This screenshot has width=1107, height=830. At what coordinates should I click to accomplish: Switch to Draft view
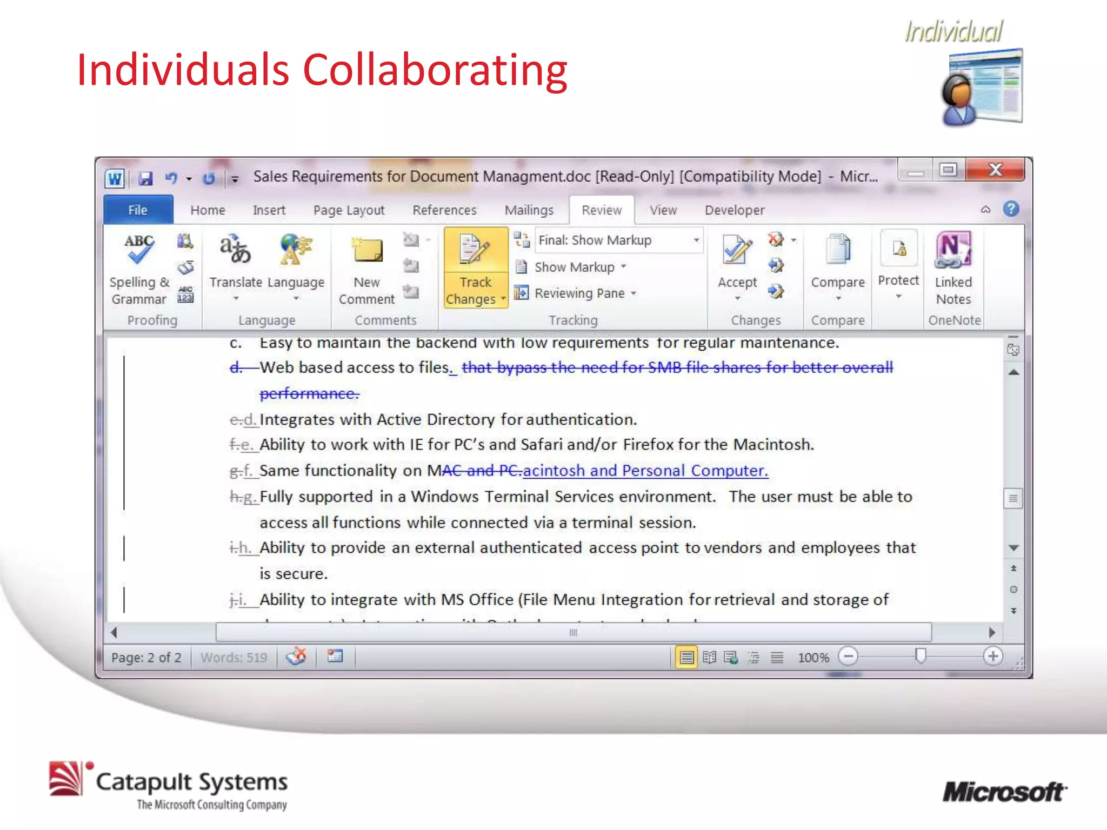777,657
